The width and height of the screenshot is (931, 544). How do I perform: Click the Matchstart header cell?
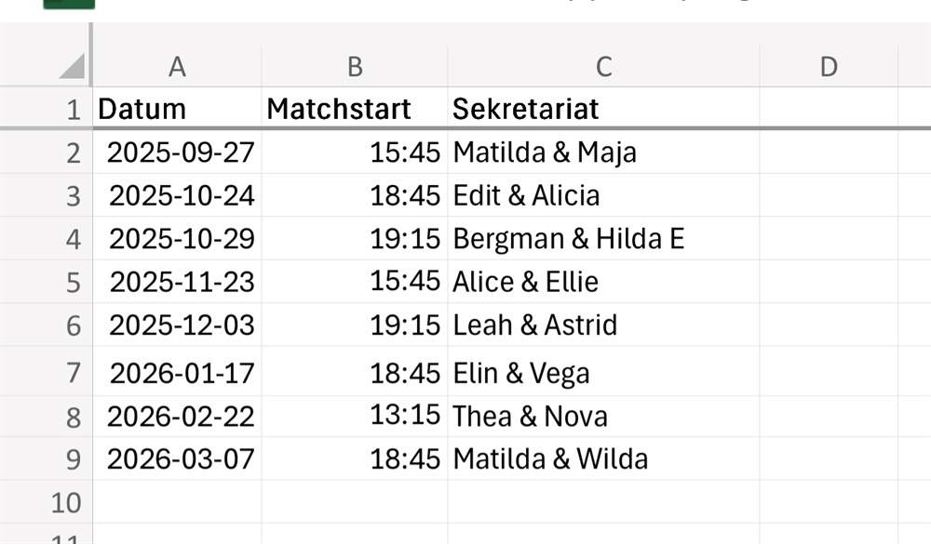tap(355, 109)
